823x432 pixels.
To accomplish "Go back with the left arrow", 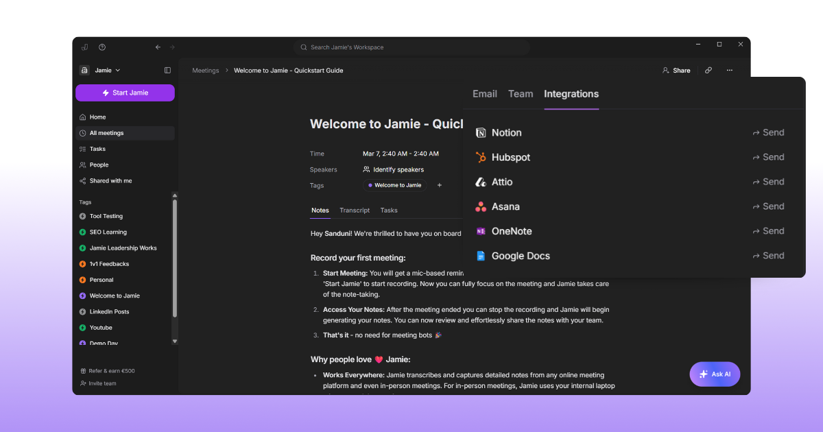I will point(158,47).
